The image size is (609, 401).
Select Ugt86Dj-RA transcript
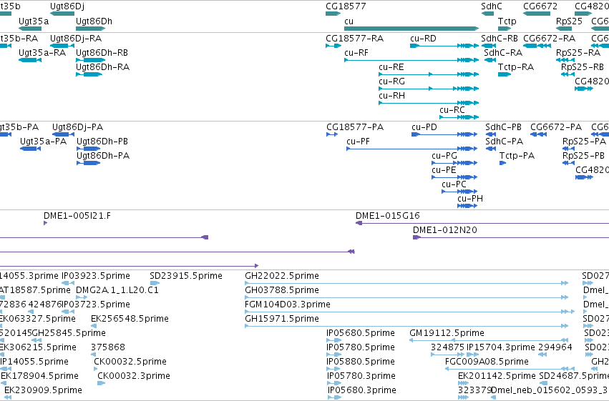(62, 46)
